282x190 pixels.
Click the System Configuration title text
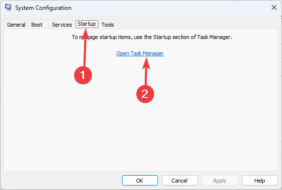click(x=43, y=8)
